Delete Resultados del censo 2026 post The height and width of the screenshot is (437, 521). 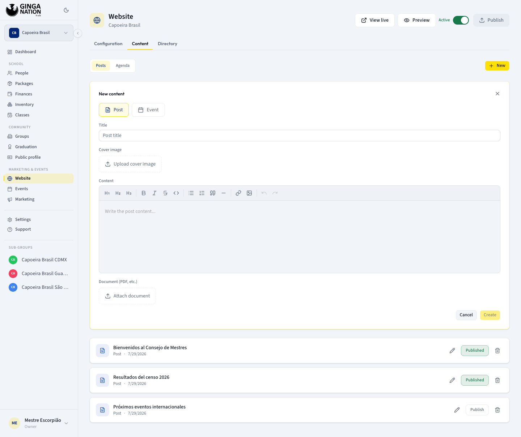click(x=497, y=380)
